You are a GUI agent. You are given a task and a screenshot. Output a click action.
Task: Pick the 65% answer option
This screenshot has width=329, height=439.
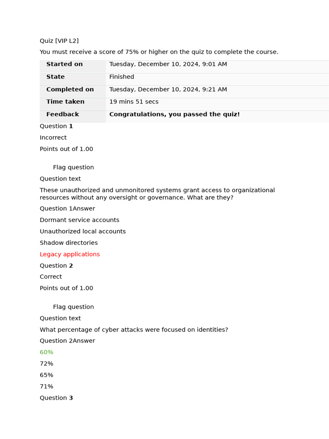point(47,375)
